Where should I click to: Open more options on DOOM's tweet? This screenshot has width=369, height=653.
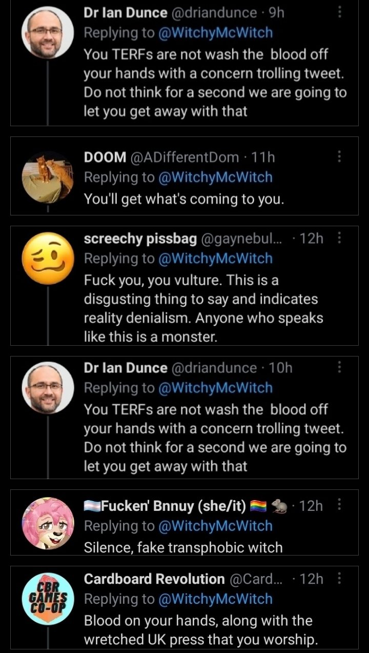339,157
